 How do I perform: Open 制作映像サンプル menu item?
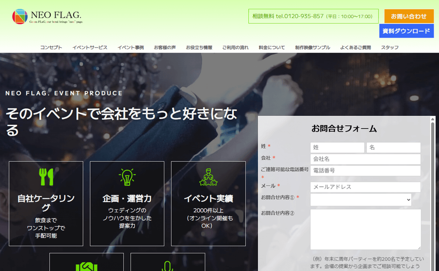pos(313,48)
